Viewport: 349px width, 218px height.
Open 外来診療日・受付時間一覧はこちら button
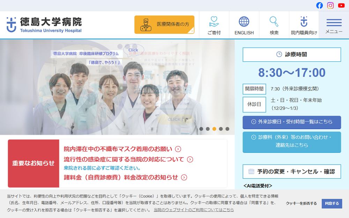(x=291, y=122)
